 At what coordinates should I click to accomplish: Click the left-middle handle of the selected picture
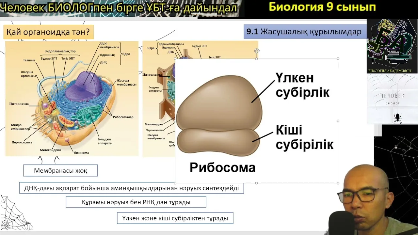tap(176, 121)
